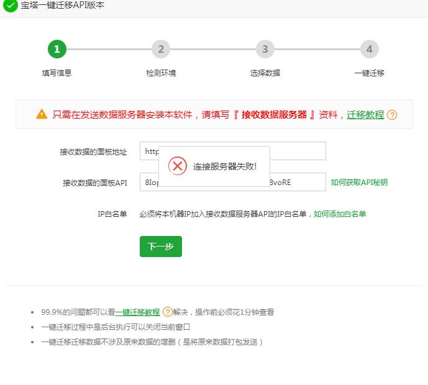Select step 4 circle 一键迁移
Viewport: 428px width, 385px height.
(x=370, y=49)
